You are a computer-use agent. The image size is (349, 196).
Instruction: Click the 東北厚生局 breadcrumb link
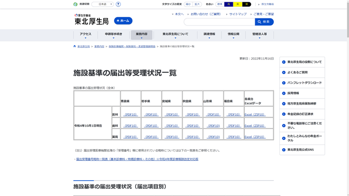[83, 46]
